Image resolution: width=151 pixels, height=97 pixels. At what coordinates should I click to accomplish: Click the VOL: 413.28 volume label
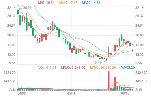tap(47, 68)
